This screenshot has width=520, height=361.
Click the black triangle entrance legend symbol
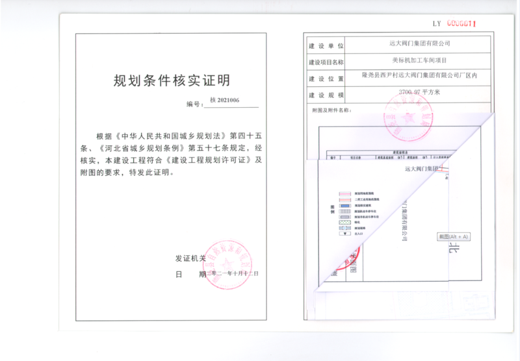point(344,233)
